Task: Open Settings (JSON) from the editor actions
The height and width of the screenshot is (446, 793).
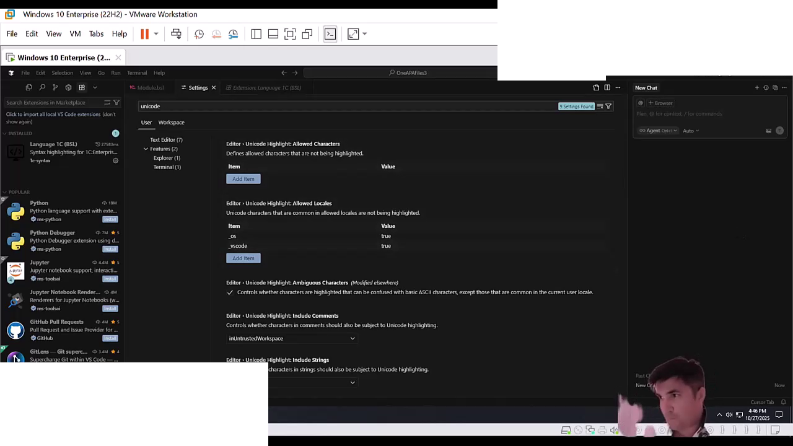Action: [x=596, y=88]
